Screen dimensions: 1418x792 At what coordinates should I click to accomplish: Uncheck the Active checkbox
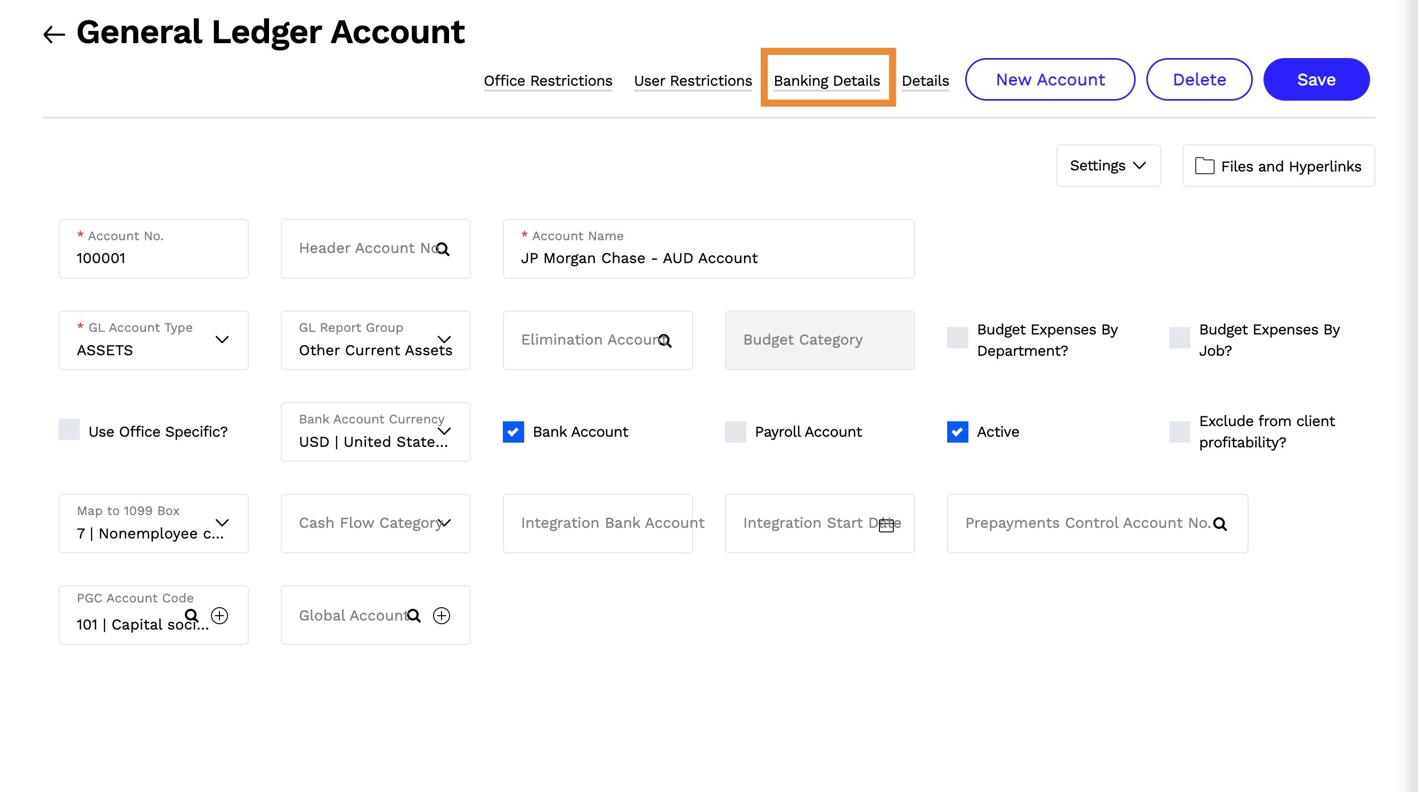(957, 431)
